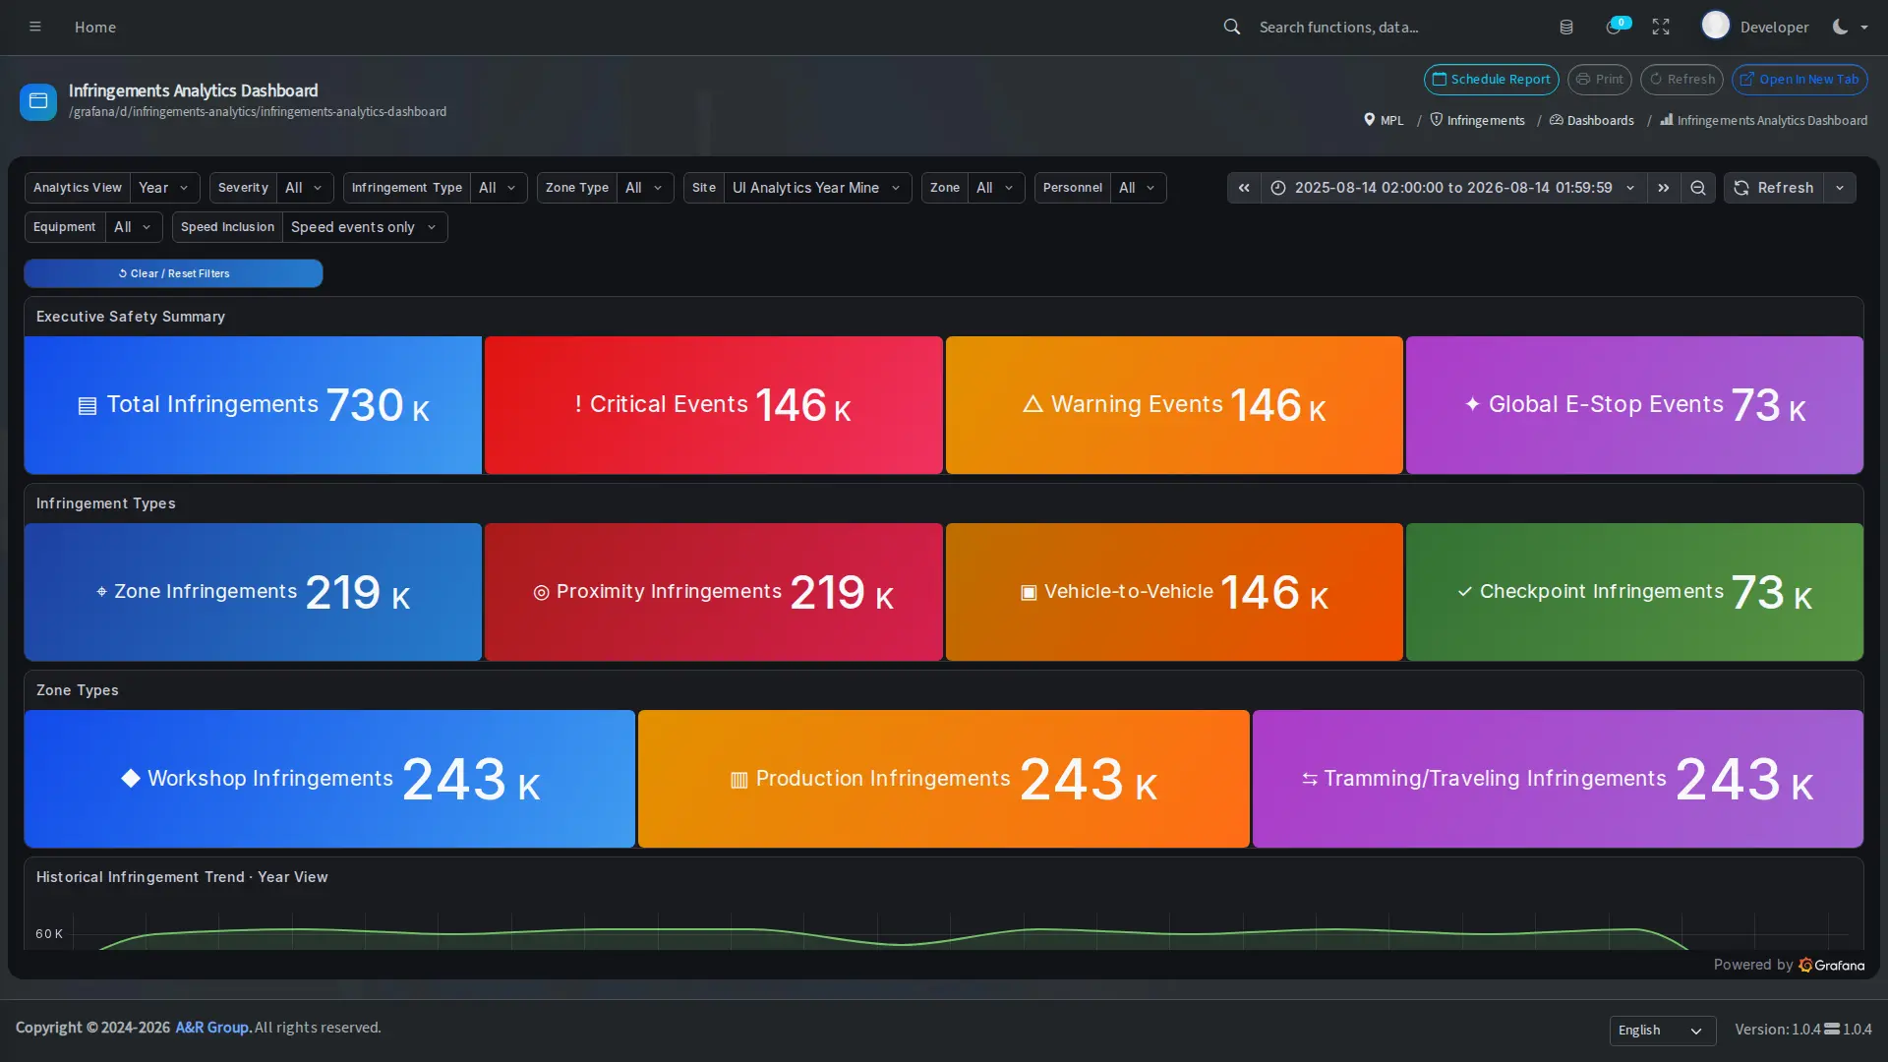Click the search magnifier icon
The height and width of the screenshot is (1062, 1888).
coord(1231,27)
